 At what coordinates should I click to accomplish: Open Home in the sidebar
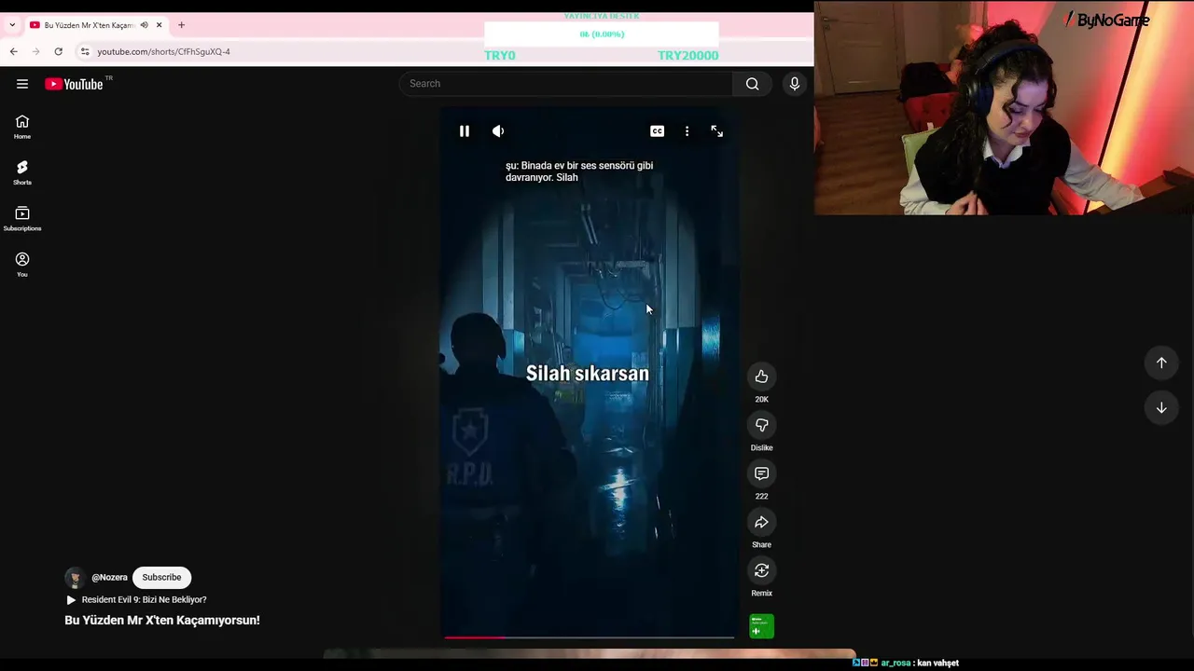pyautogui.click(x=22, y=127)
